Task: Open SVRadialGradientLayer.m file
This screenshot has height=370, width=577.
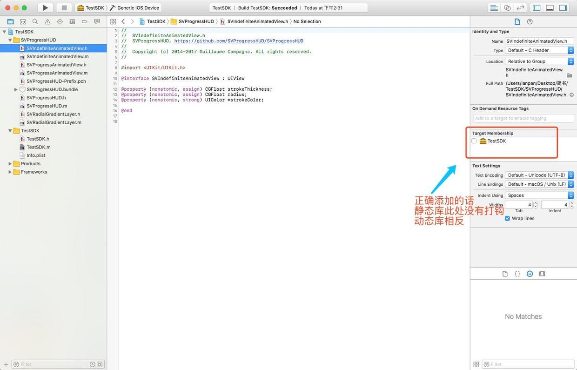Action: 54,122
